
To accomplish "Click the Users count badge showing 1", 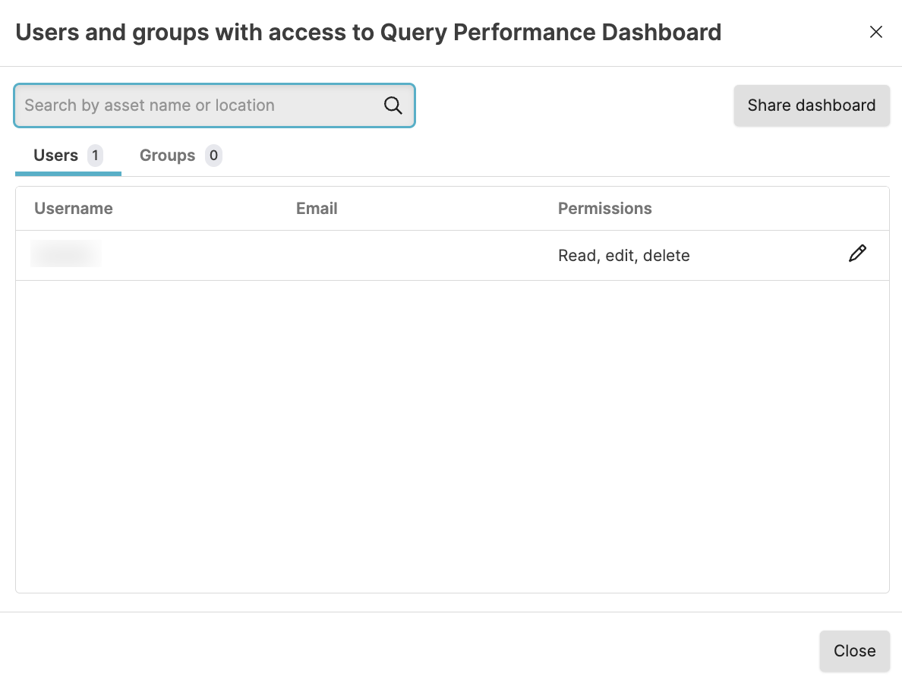I will pyautogui.click(x=95, y=156).
